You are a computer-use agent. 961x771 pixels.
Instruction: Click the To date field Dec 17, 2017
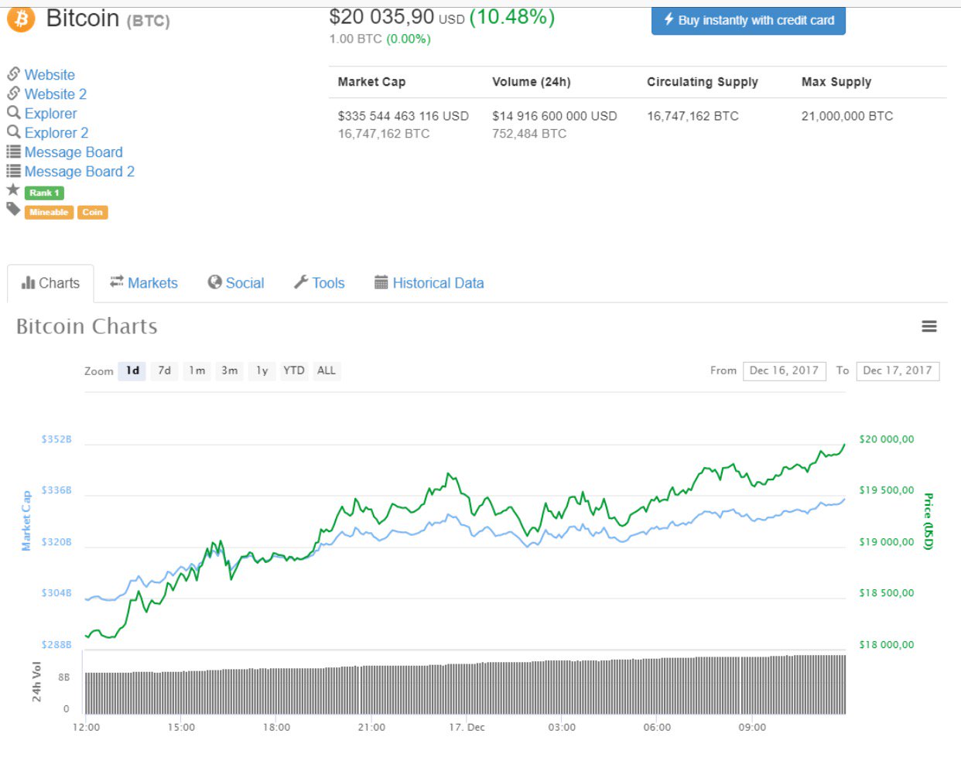point(898,371)
